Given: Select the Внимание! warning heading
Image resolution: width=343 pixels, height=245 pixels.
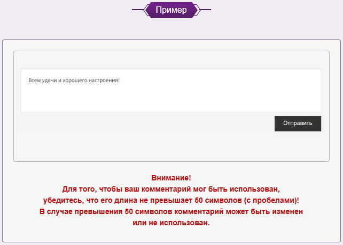Looking at the screenshot, I should click(x=171, y=178).
